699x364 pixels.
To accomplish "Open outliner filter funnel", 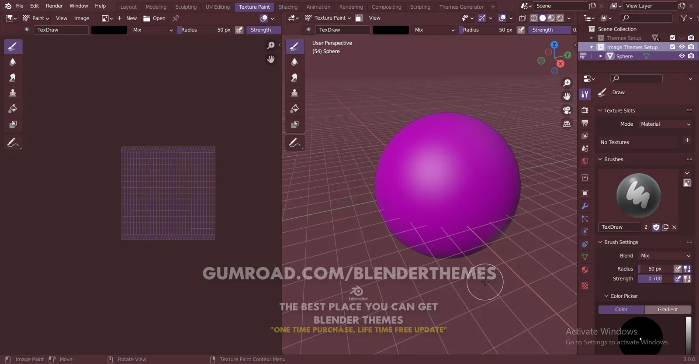I will pyautogui.click(x=686, y=18).
